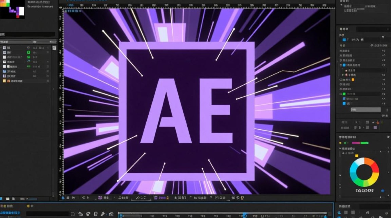Viewport: 391px width, 218px height.
Task: Click the shield-shaped icon in timeline toolbar
Action: coord(88,214)
